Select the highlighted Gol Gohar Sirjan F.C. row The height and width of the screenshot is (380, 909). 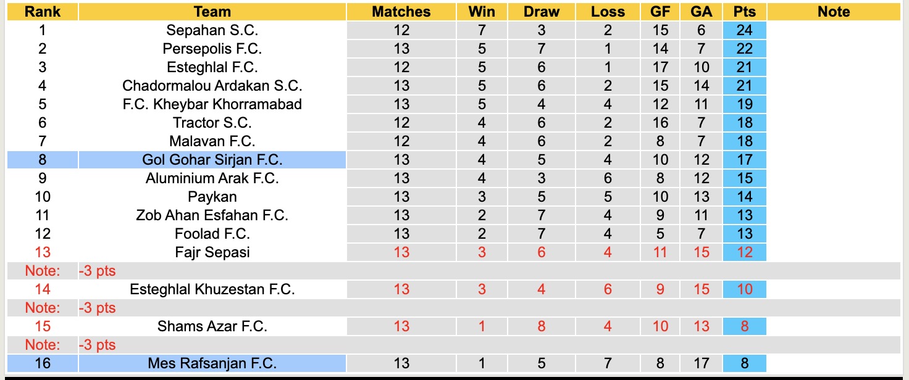coord(212,160)
